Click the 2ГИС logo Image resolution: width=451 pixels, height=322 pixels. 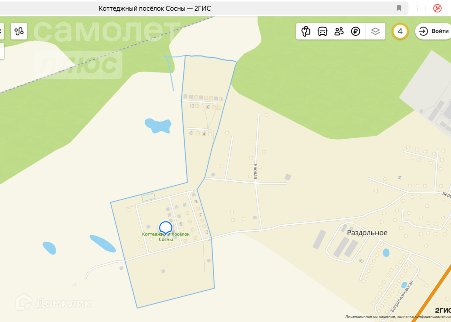tap(442, 310)
